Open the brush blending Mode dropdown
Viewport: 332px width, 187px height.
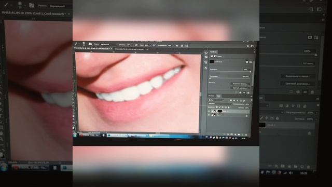click(109, 45)
